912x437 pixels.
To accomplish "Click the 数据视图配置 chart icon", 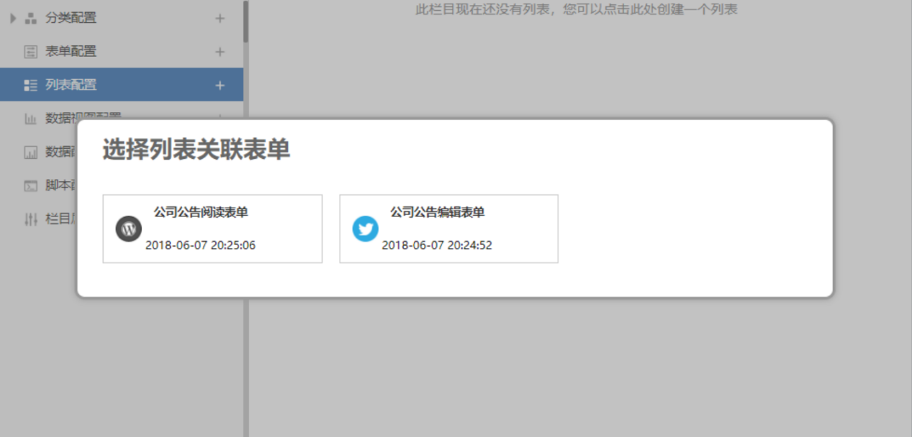I will (30, 119).
